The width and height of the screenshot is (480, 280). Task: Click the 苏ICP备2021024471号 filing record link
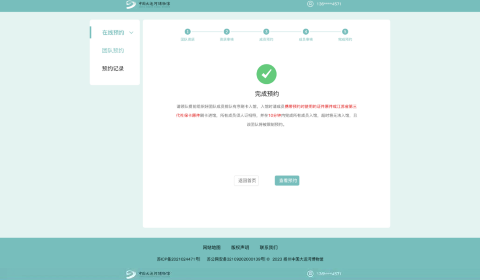[x=180, y=260]
